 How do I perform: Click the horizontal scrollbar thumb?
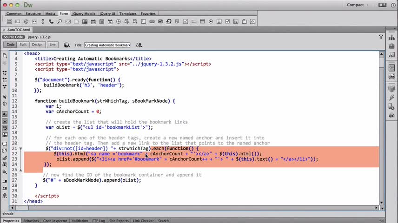[x=22, y=208]
